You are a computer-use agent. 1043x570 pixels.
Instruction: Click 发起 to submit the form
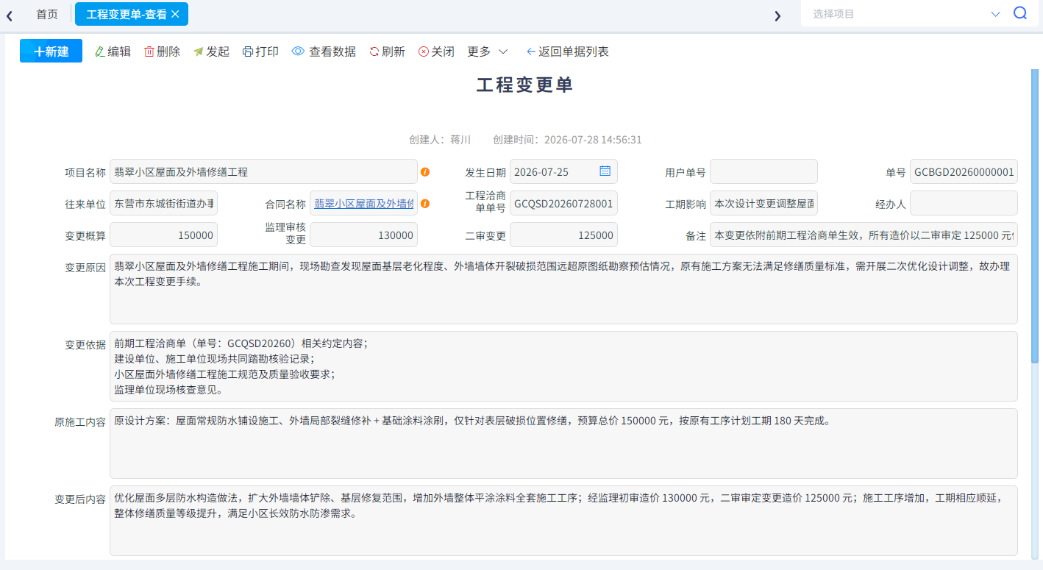pyautogui.click(x=211, y=51)
